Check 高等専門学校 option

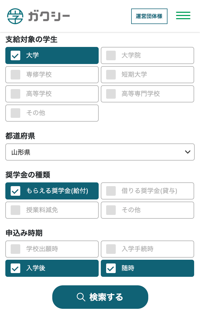point(111,94)
